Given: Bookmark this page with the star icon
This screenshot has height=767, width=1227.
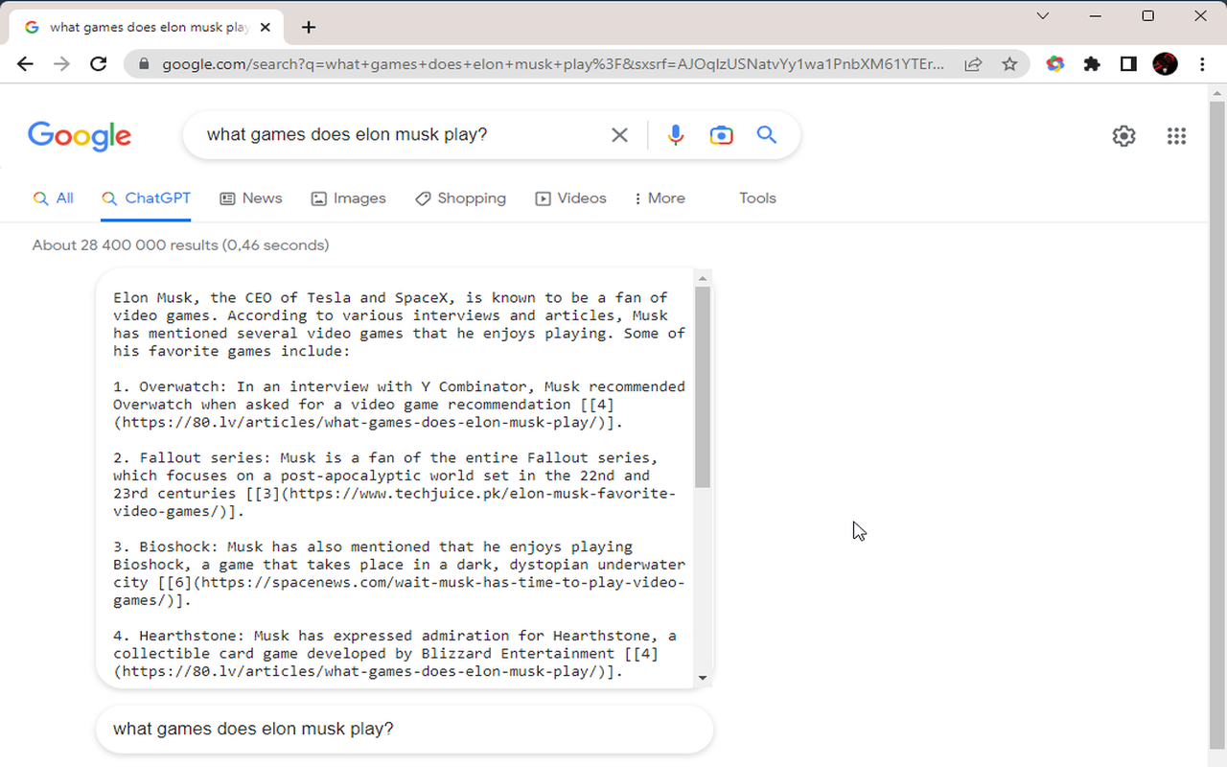Looking at the screenshot, I should point(1009,64).
